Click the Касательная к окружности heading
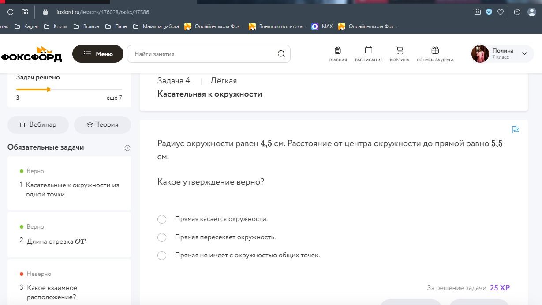542x305 pixels. [210, 94]
